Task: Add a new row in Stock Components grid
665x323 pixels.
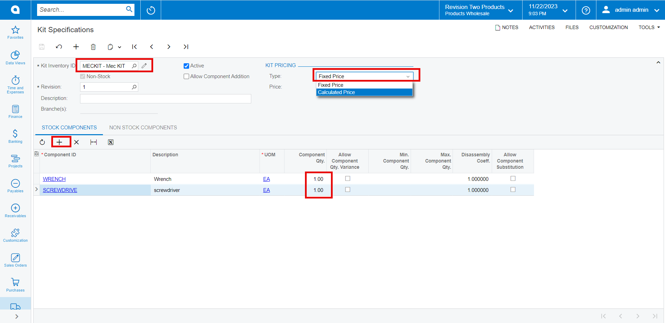Action: coord(60,142)
